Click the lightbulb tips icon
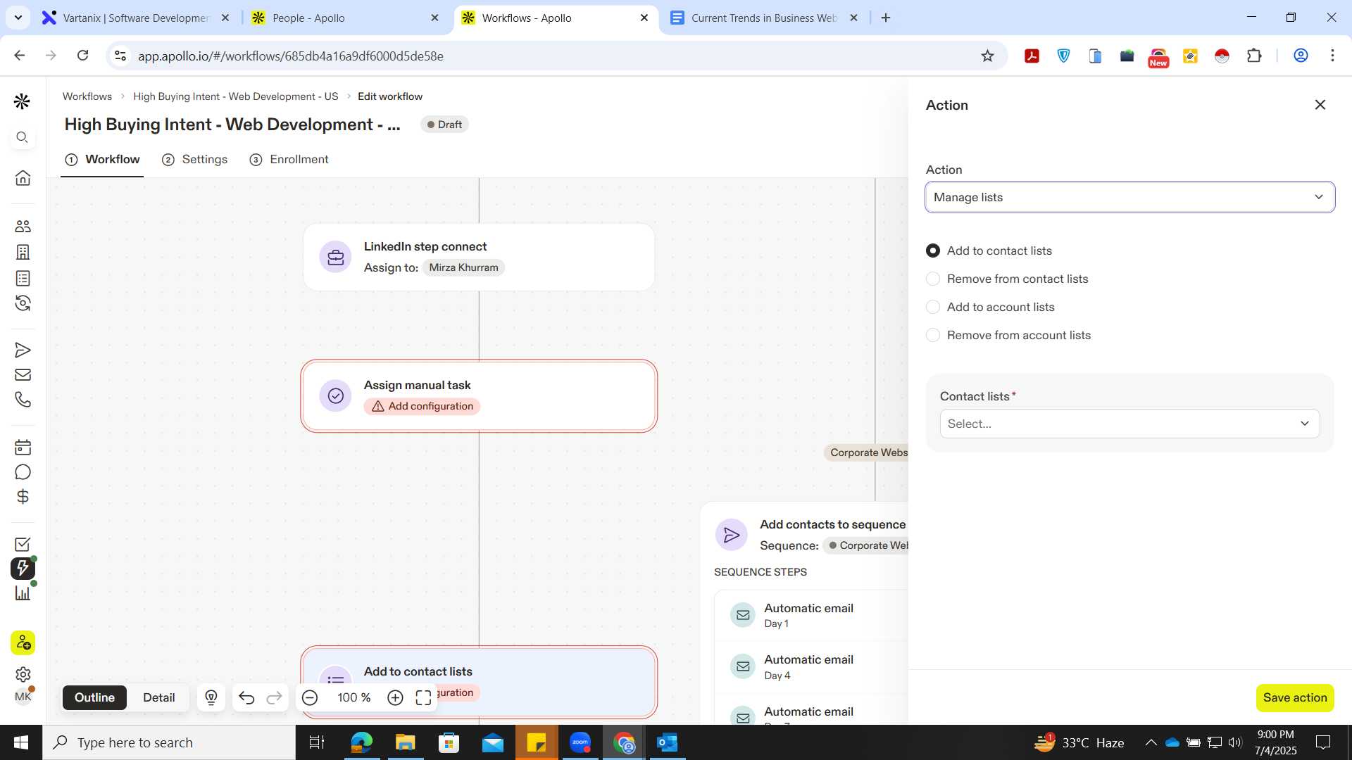This screenshot has width=1352, height=760. click(211, 697)
